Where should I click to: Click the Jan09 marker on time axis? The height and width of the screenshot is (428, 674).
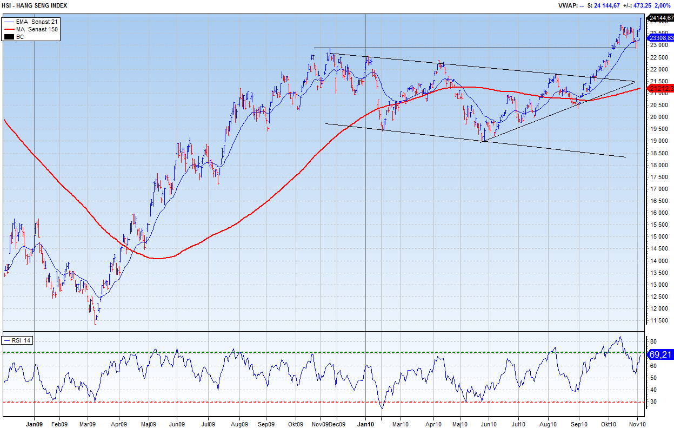34,424
